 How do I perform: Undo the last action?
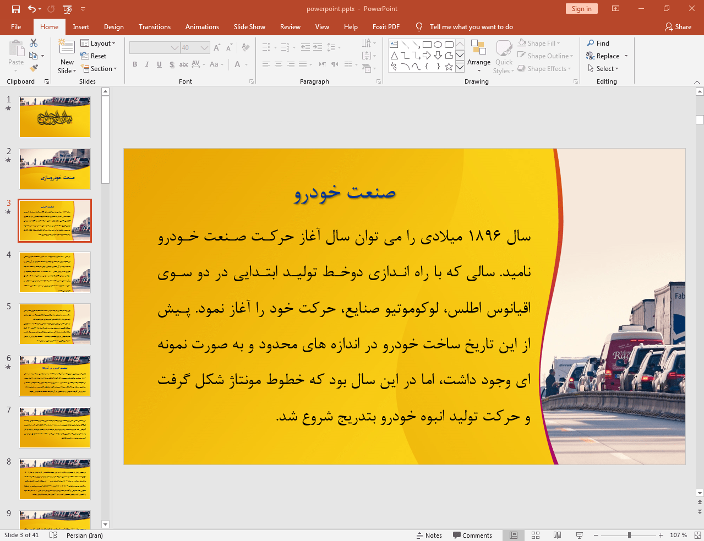pos(32,9)
